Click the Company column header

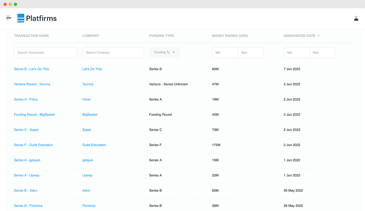pos(91,36)
